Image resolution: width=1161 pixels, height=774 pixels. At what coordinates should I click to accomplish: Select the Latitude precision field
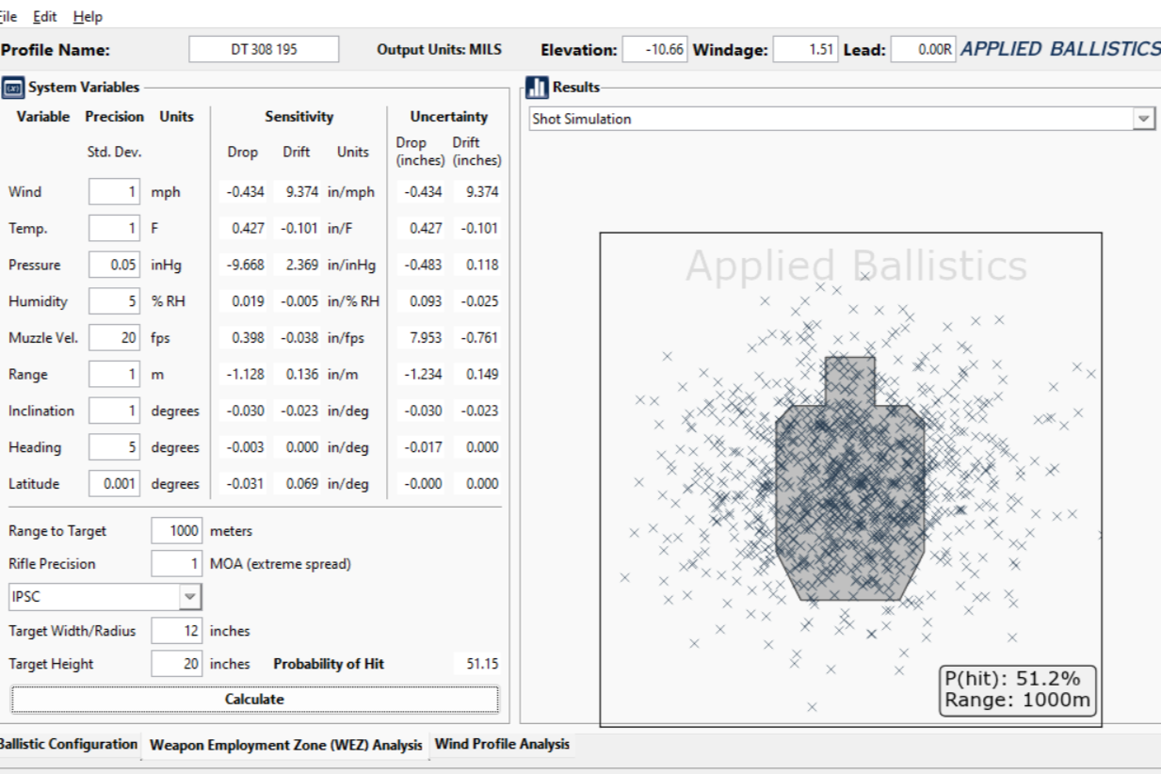click(115, 484)
